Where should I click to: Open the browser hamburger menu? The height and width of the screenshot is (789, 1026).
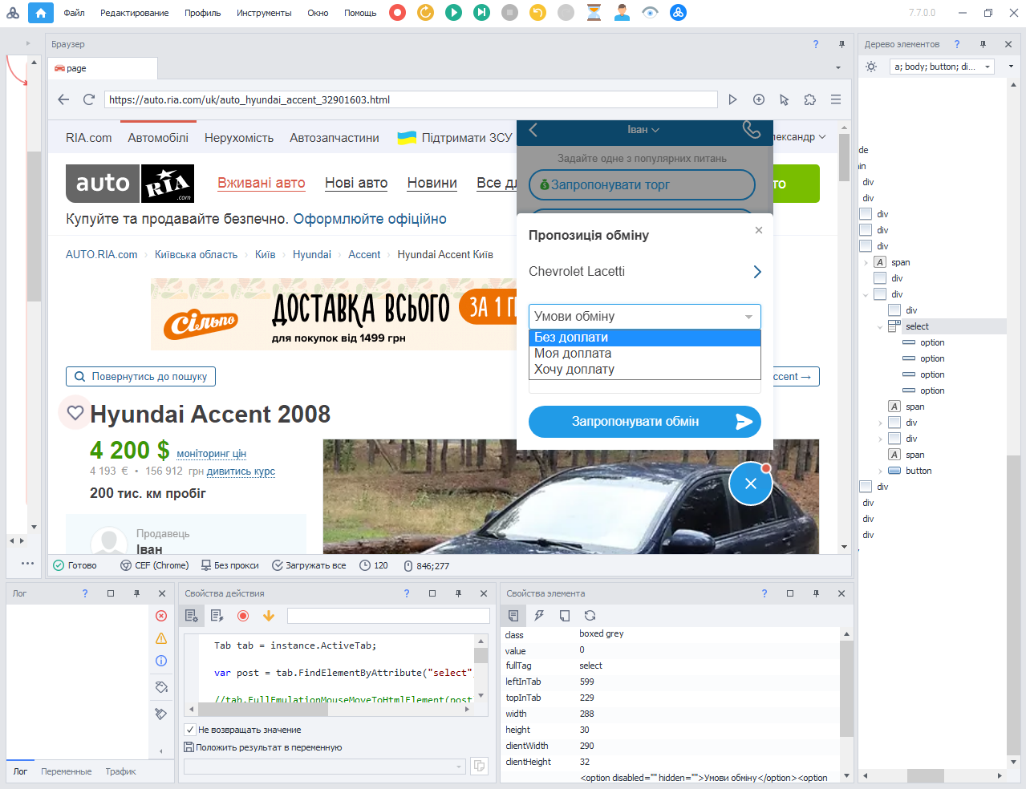coord(836,99)
